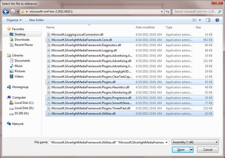
Task: Open the Desktop folder in Favorites
Action: tap(20, 34)
